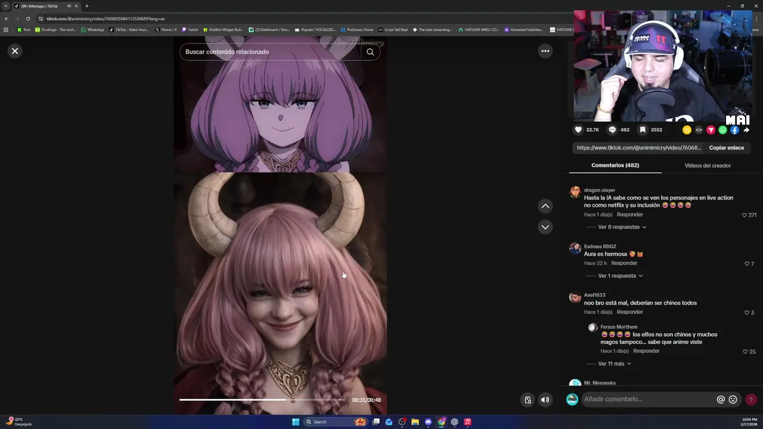
Task: Post comment with the red arrow button
Action: (x=751, y=400)
